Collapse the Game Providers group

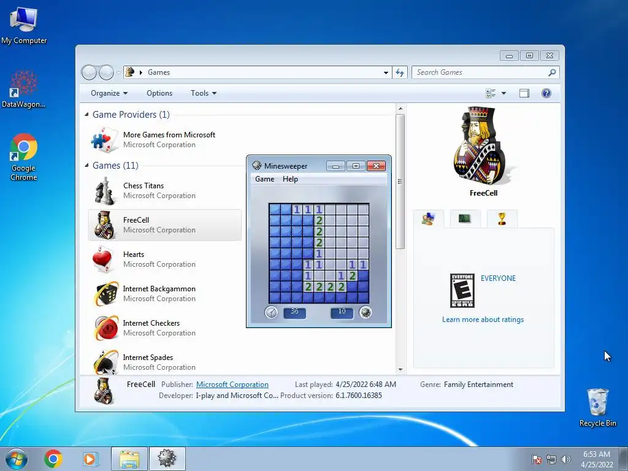pos(87,115)
